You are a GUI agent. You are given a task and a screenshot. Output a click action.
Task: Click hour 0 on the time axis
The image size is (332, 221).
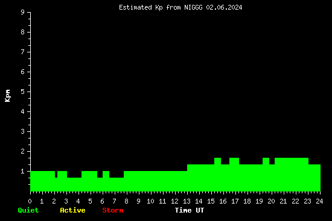click(30, 201)
